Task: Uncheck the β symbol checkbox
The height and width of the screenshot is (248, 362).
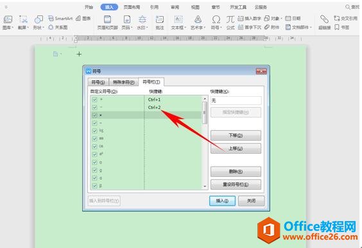Action: tap(94, 186)
